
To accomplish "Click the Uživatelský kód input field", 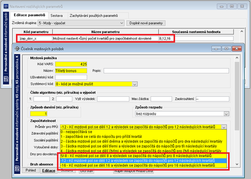I will point(71,77).
